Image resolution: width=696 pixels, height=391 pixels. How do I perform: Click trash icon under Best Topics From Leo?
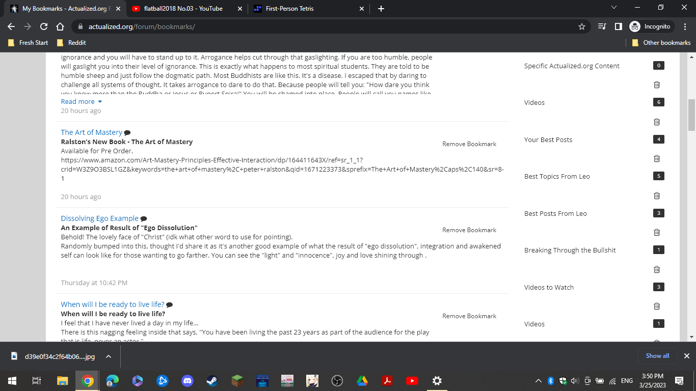click(657, 195)
